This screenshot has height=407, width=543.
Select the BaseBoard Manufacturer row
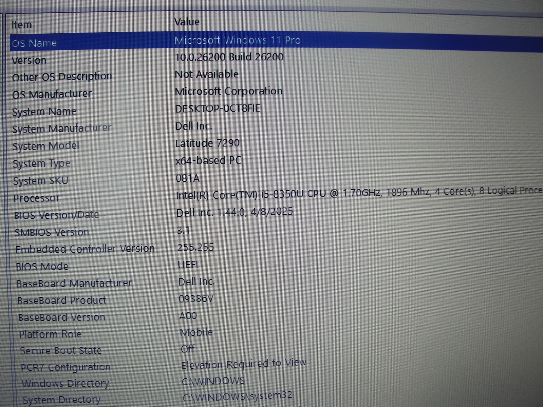[75, 283]
